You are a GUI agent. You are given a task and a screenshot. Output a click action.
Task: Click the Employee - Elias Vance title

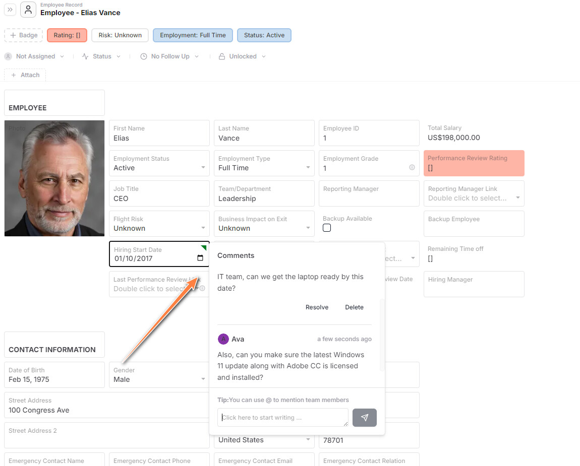tap(80, 13)
